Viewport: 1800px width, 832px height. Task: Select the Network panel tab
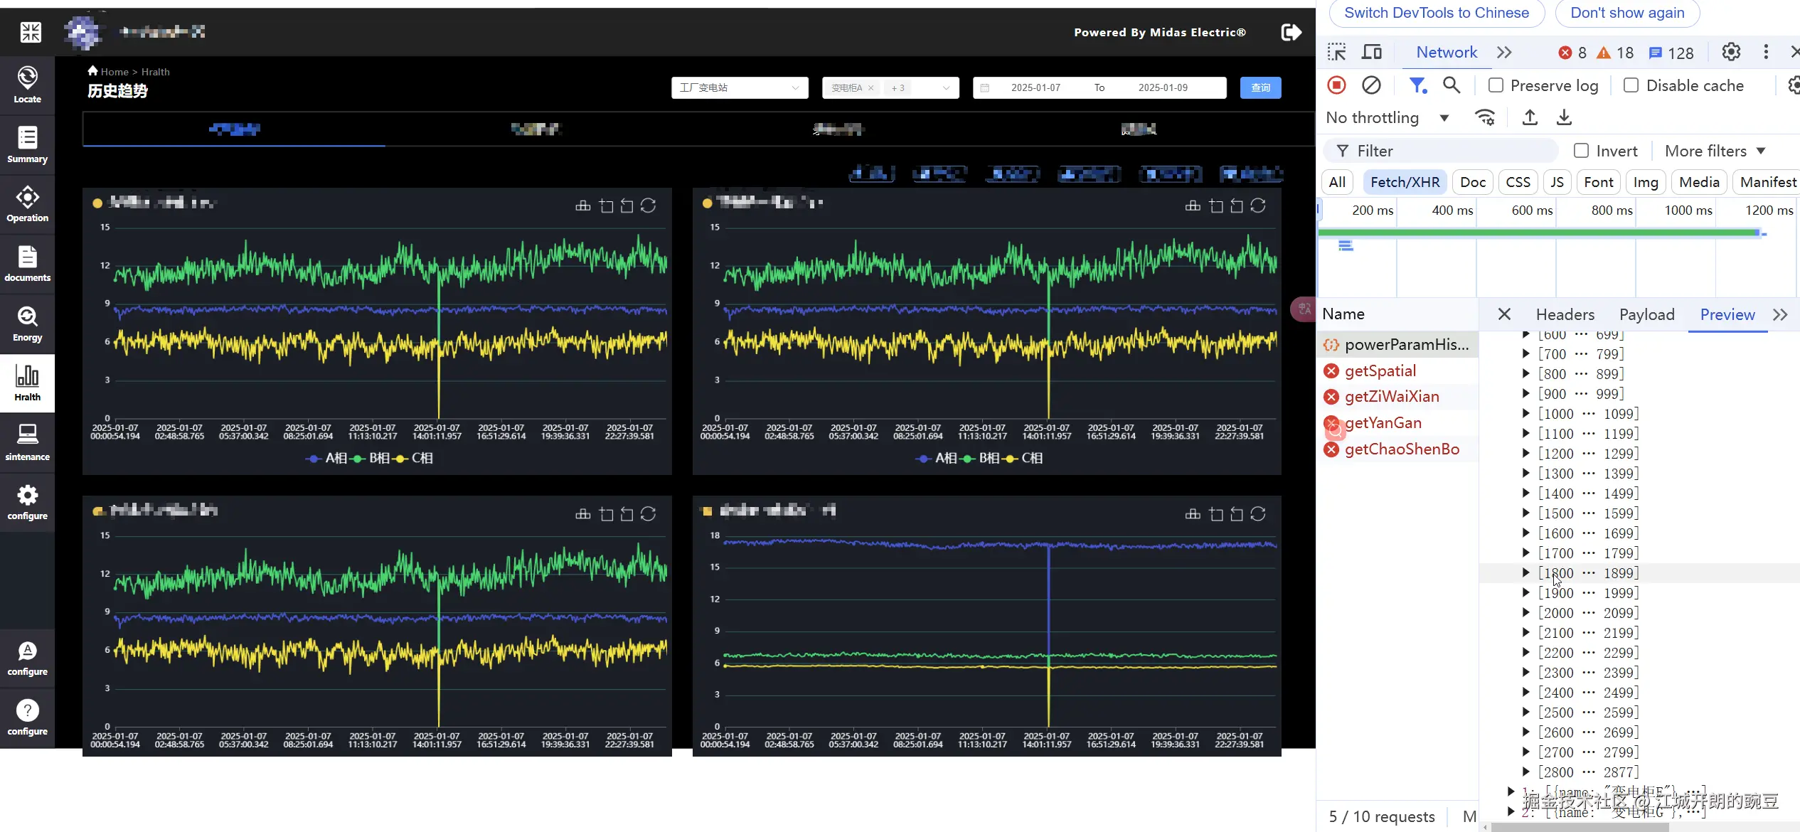click(x=1447, y=52)
